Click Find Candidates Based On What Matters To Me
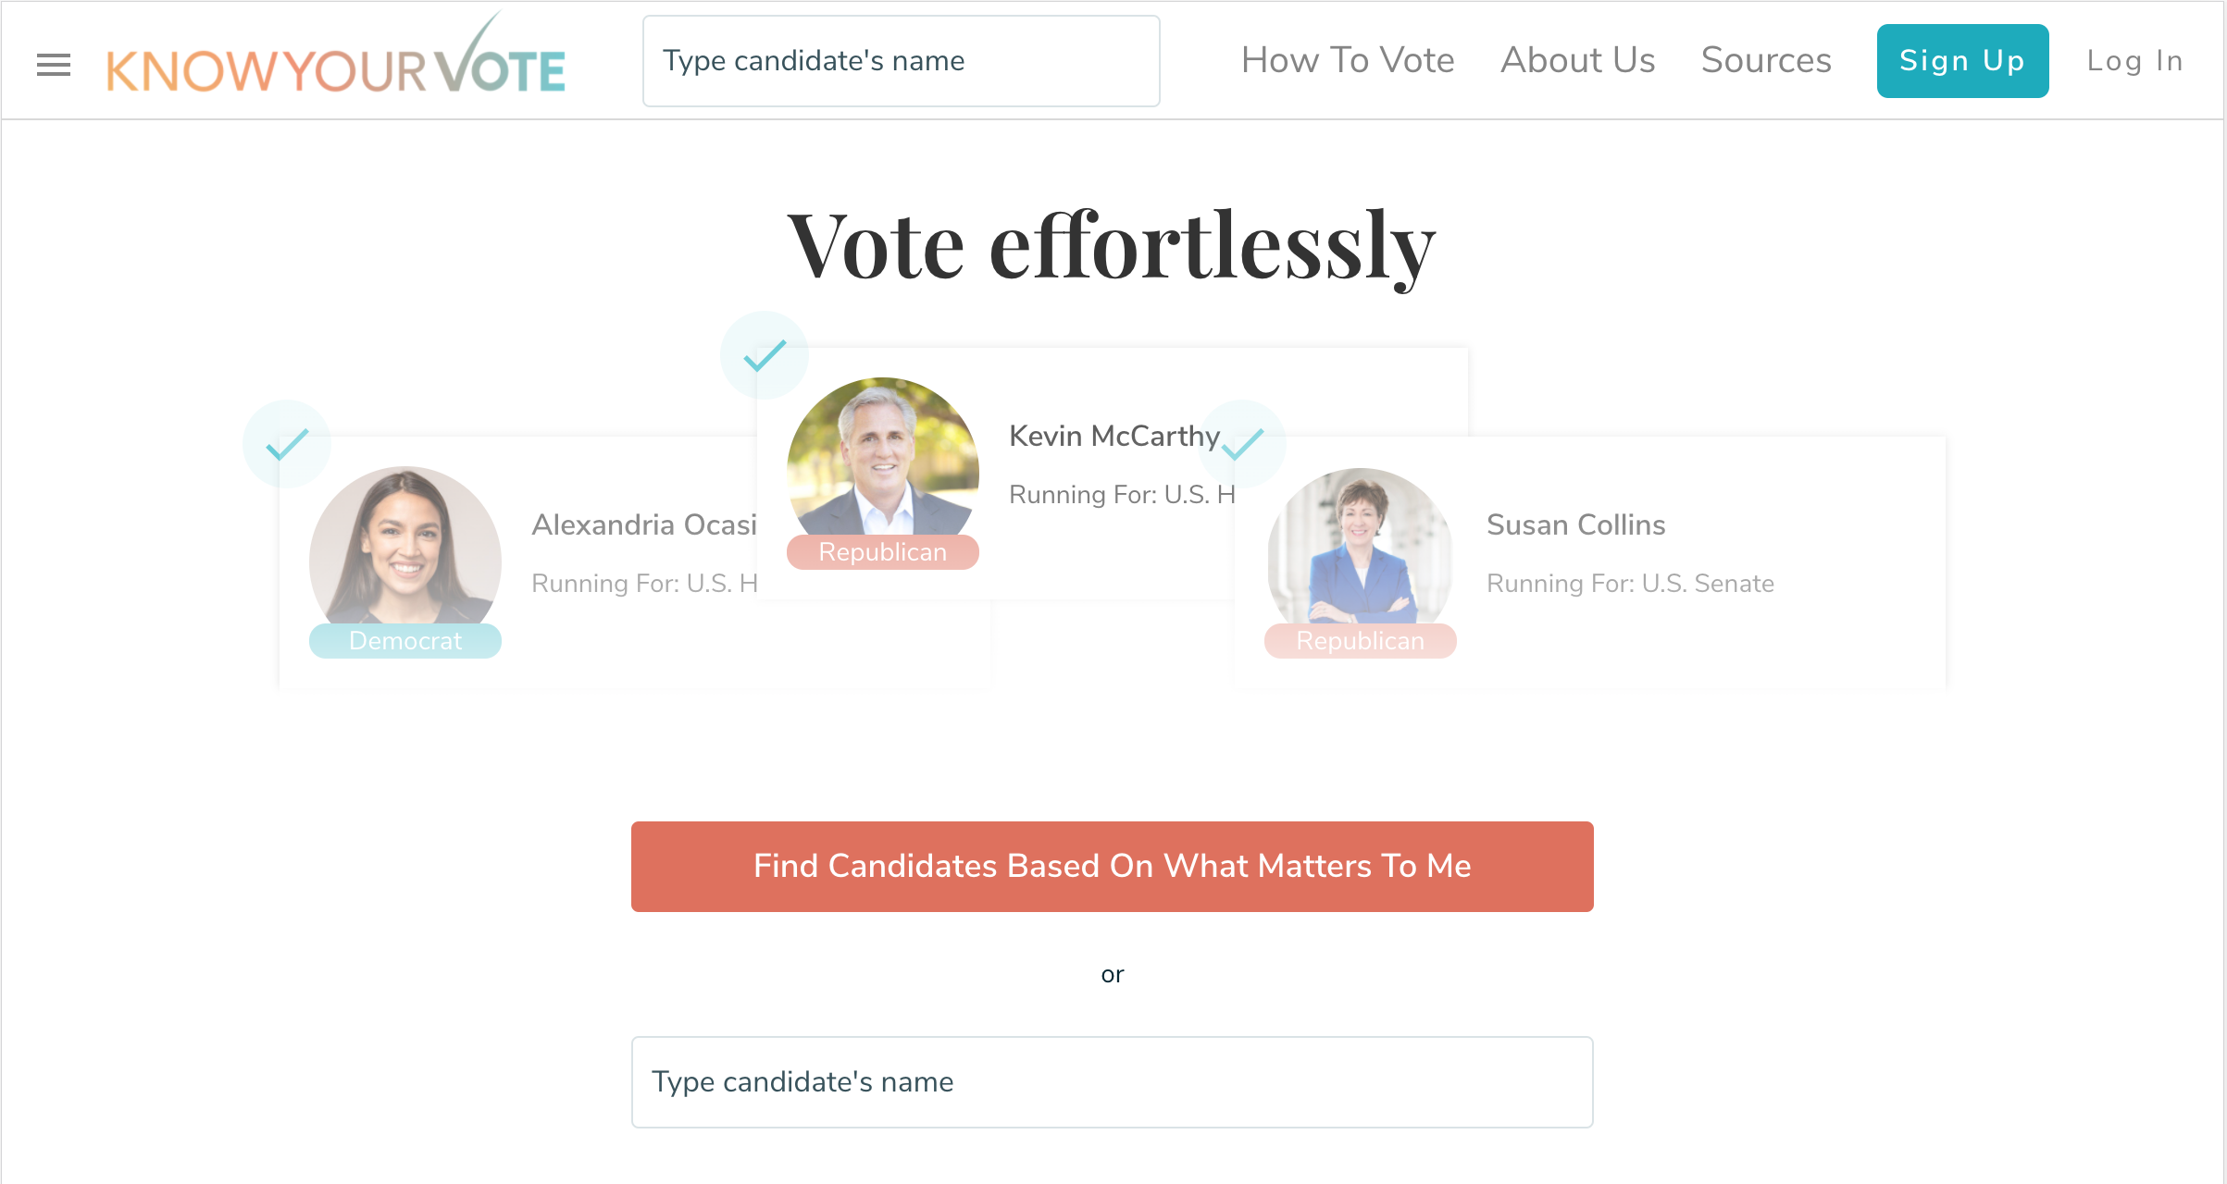The width and height of the screenshot is (2227, 1184). pyautogui.click(x=1111, y=866)
